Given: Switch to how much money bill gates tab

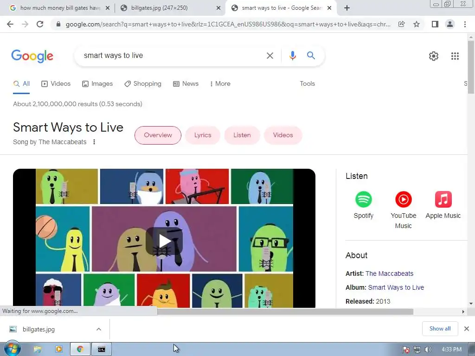Looking at the screenshot, I should click(59, 8).
